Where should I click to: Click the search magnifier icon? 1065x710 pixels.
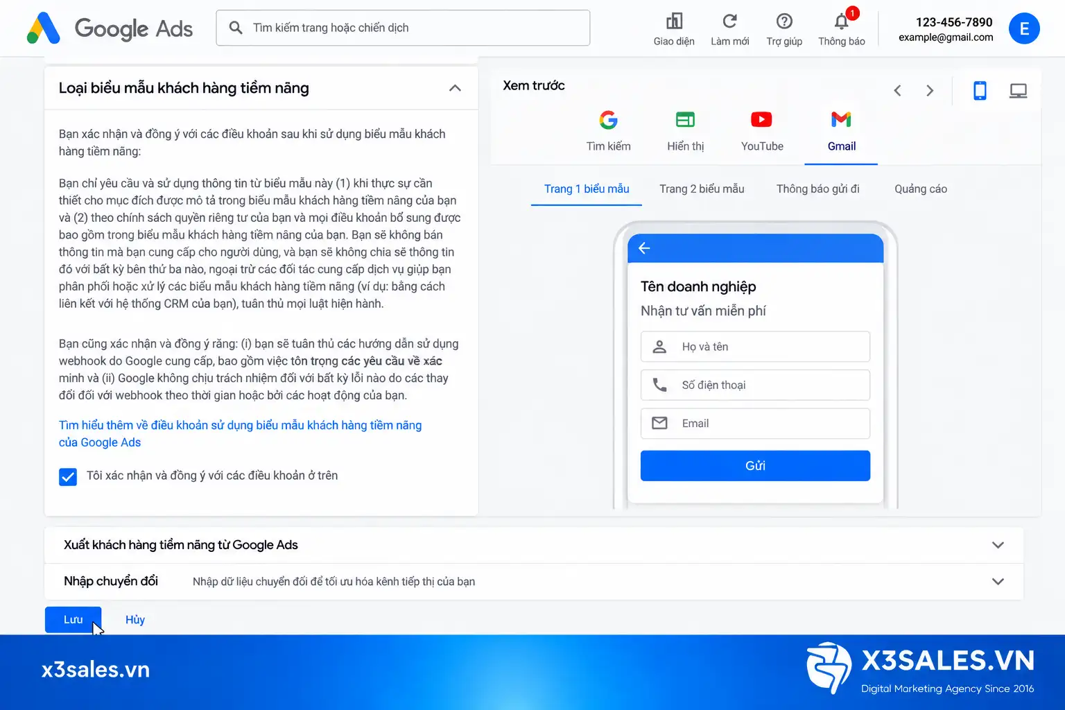(236, 28)
